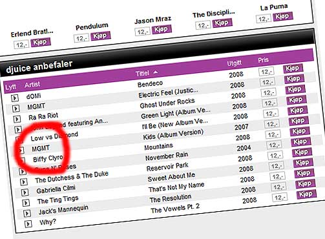
Task: Click the title The Vowels Pt. 2
Action: [175, 209]
